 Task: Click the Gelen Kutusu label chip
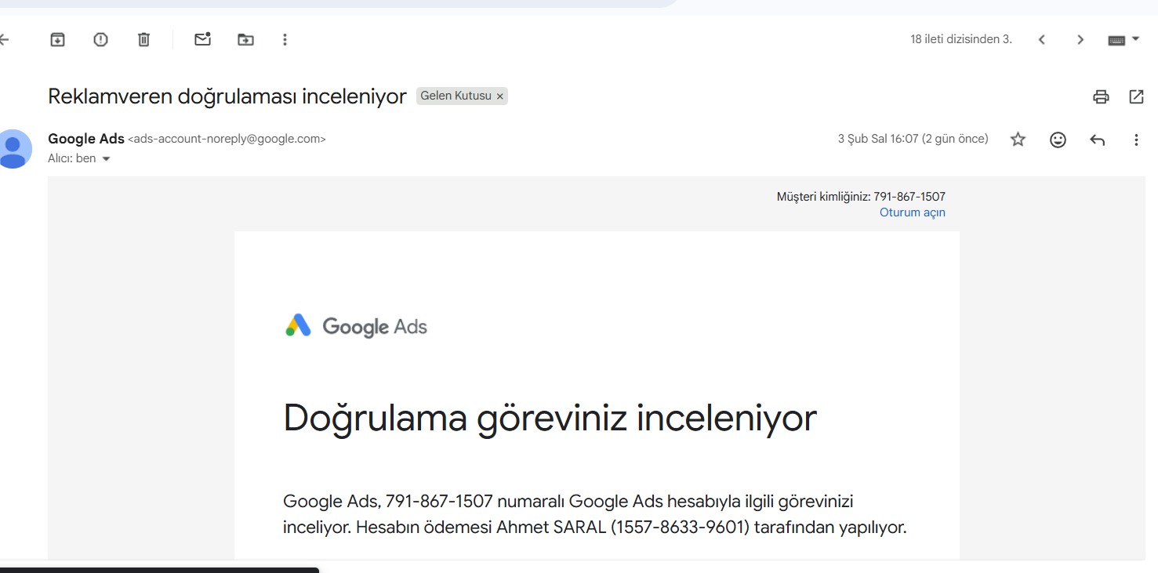point(456,96)
